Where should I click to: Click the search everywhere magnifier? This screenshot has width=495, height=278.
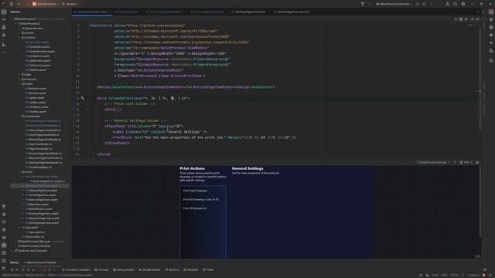pyautogui.click(x=456, y=4)
